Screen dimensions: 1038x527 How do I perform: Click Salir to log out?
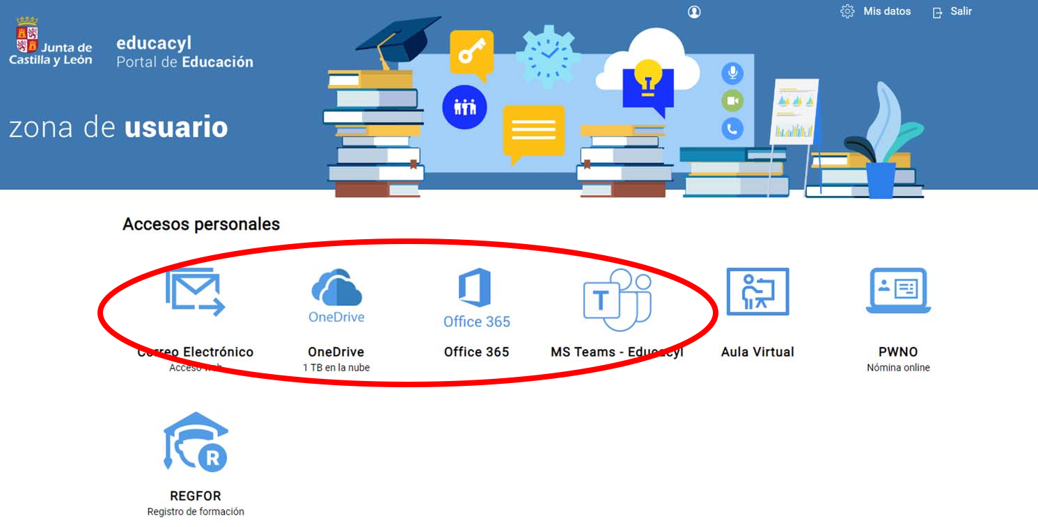pyautogui.click(x=961, y=11)
